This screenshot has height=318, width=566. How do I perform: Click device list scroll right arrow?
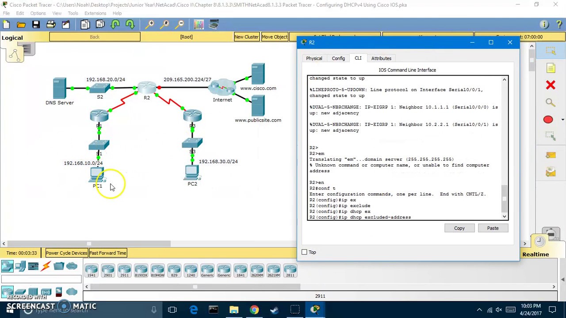pyautogui.click(x=554, y=287)
